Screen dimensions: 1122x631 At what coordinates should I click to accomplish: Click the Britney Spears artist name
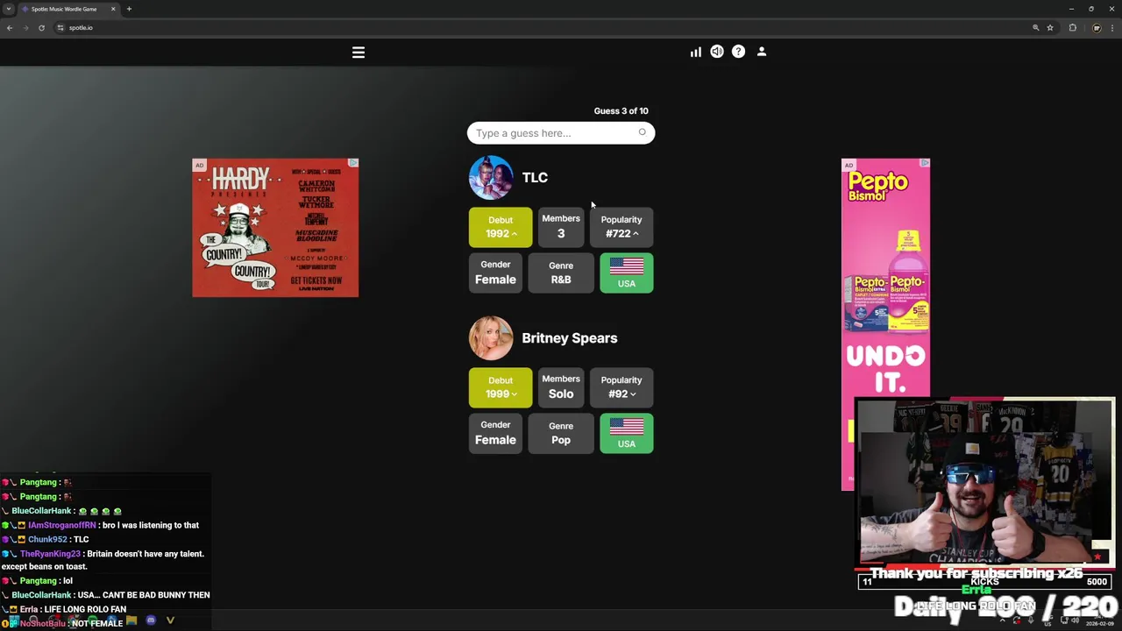pos(570,338)
